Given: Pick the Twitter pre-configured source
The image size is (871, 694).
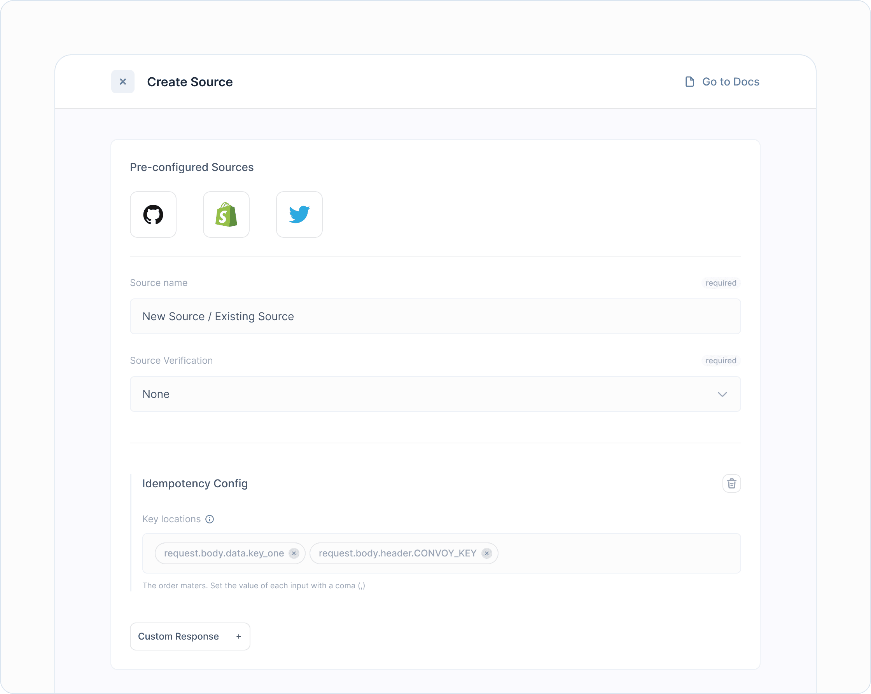Looking at the screenshot, I should tap(299, 214).
